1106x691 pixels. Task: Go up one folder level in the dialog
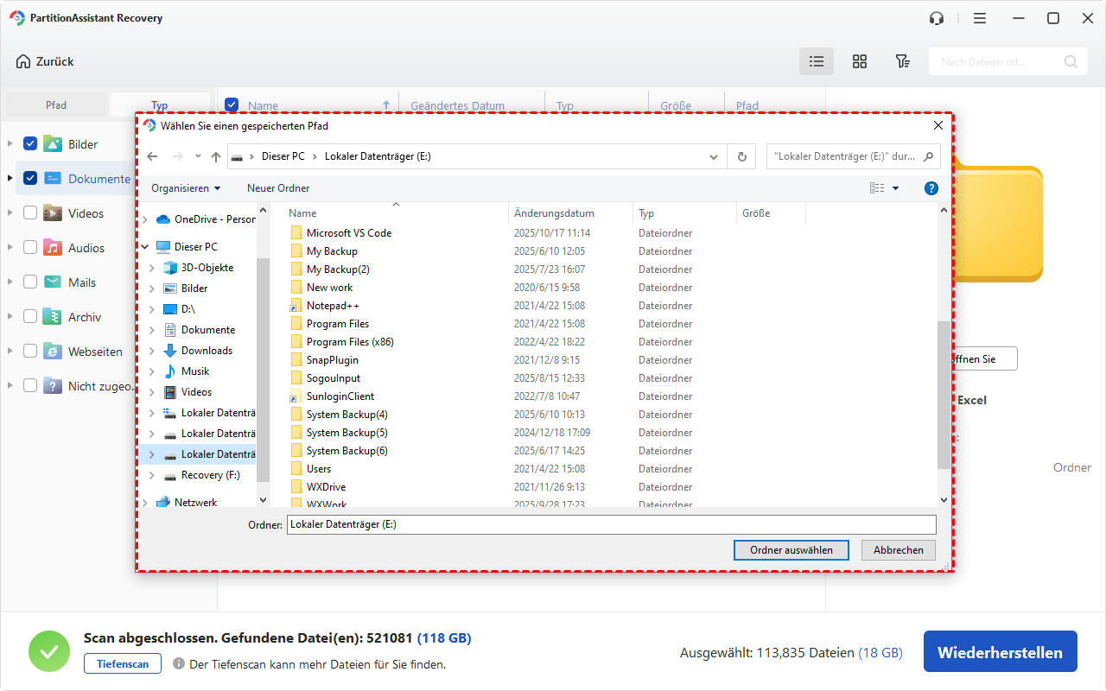216,156
